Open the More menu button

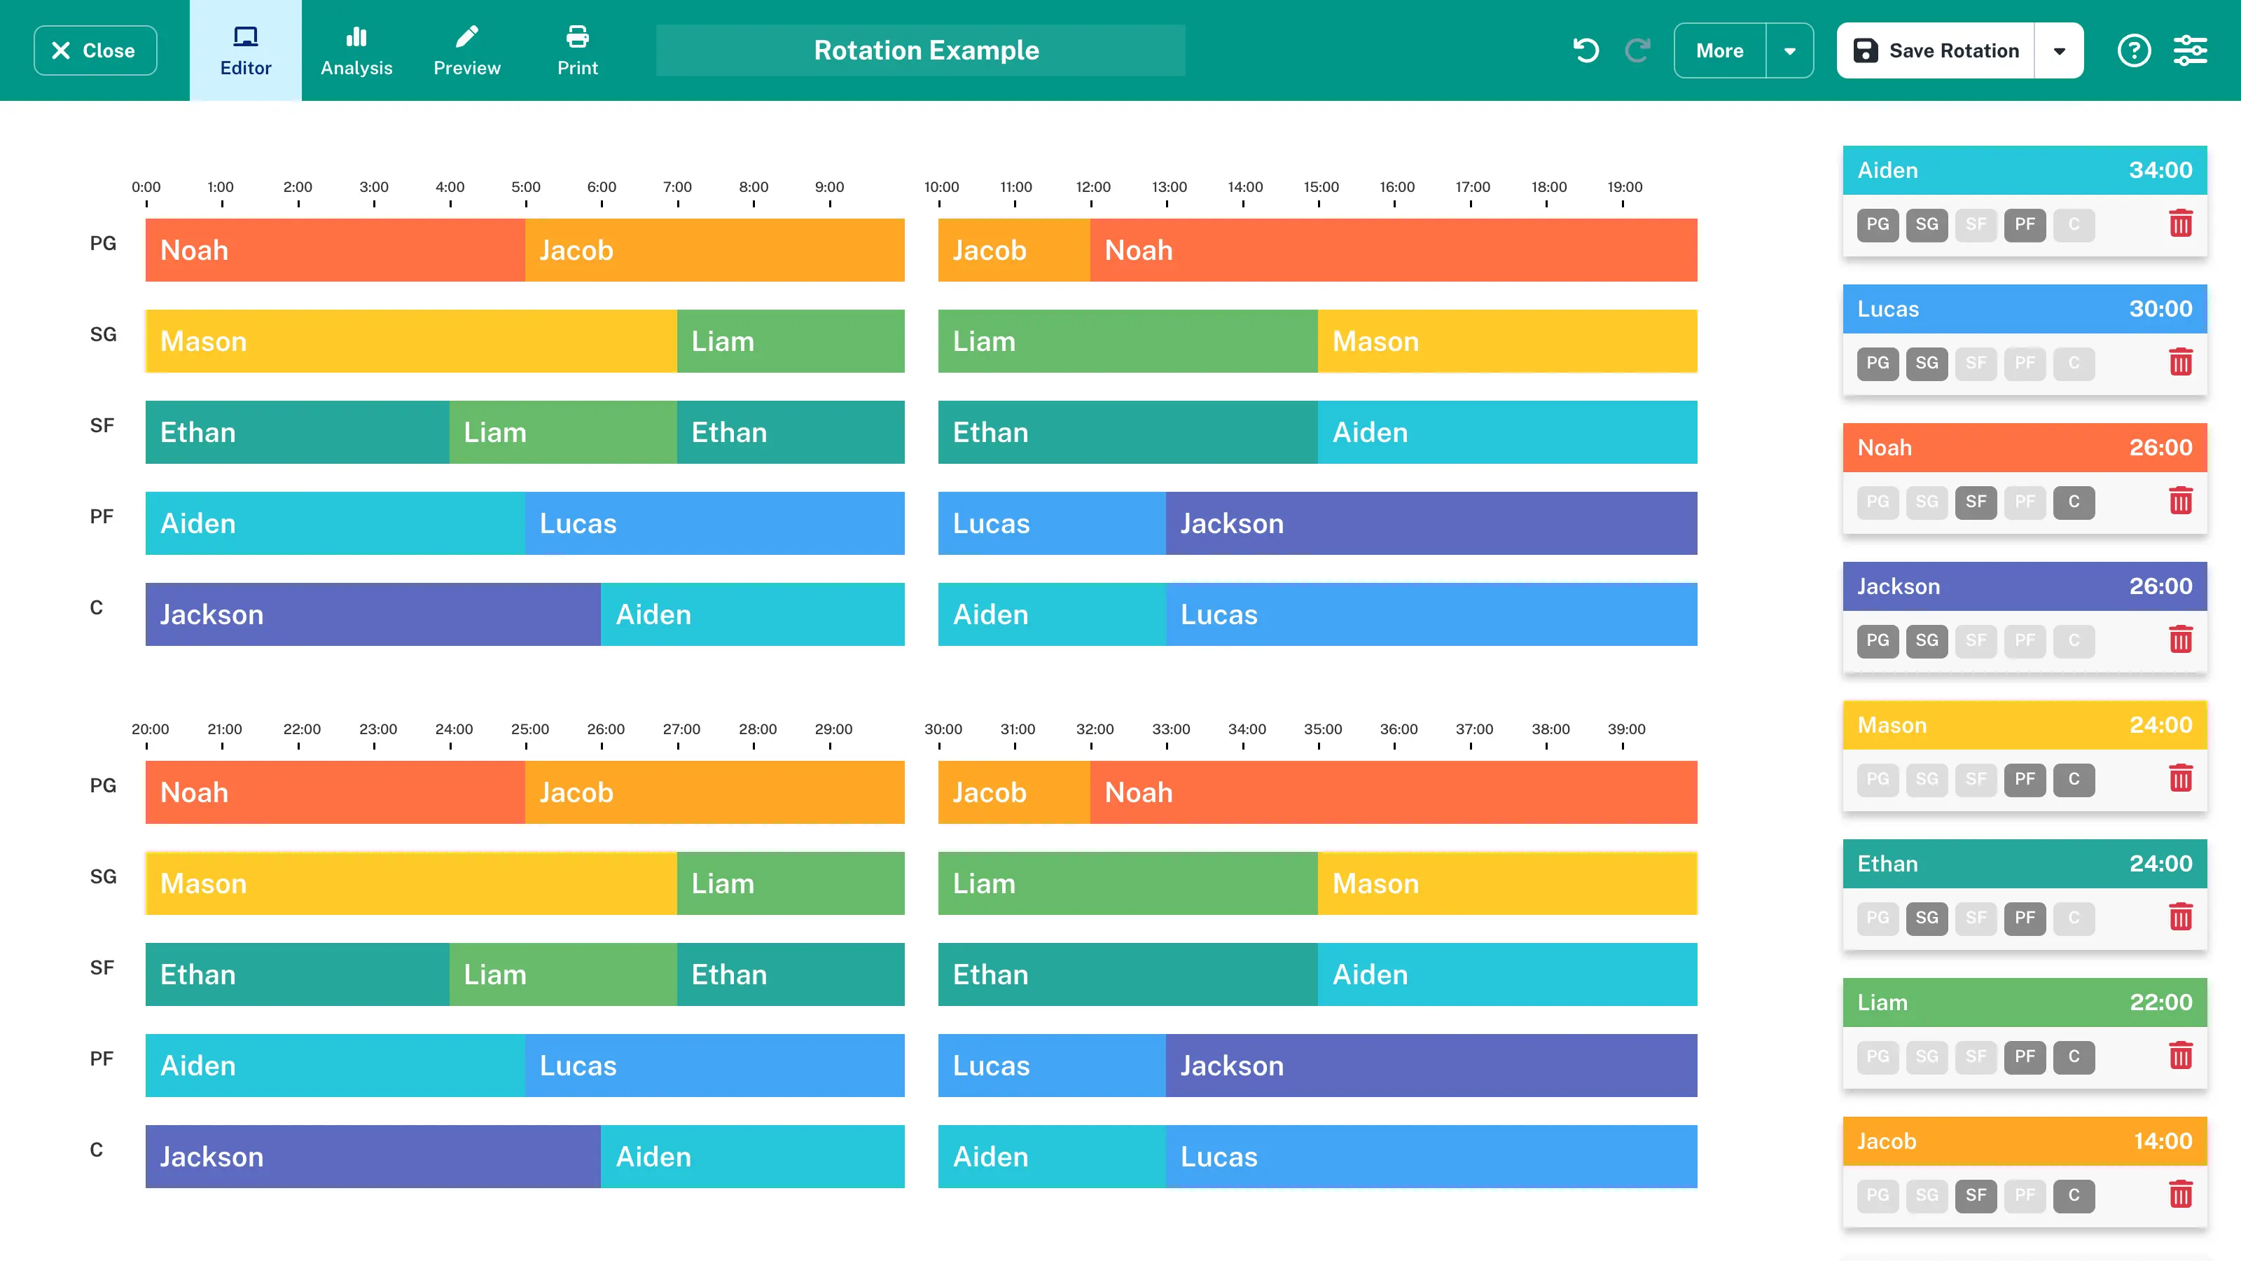pyautogui.click(x=1719, y=50)
